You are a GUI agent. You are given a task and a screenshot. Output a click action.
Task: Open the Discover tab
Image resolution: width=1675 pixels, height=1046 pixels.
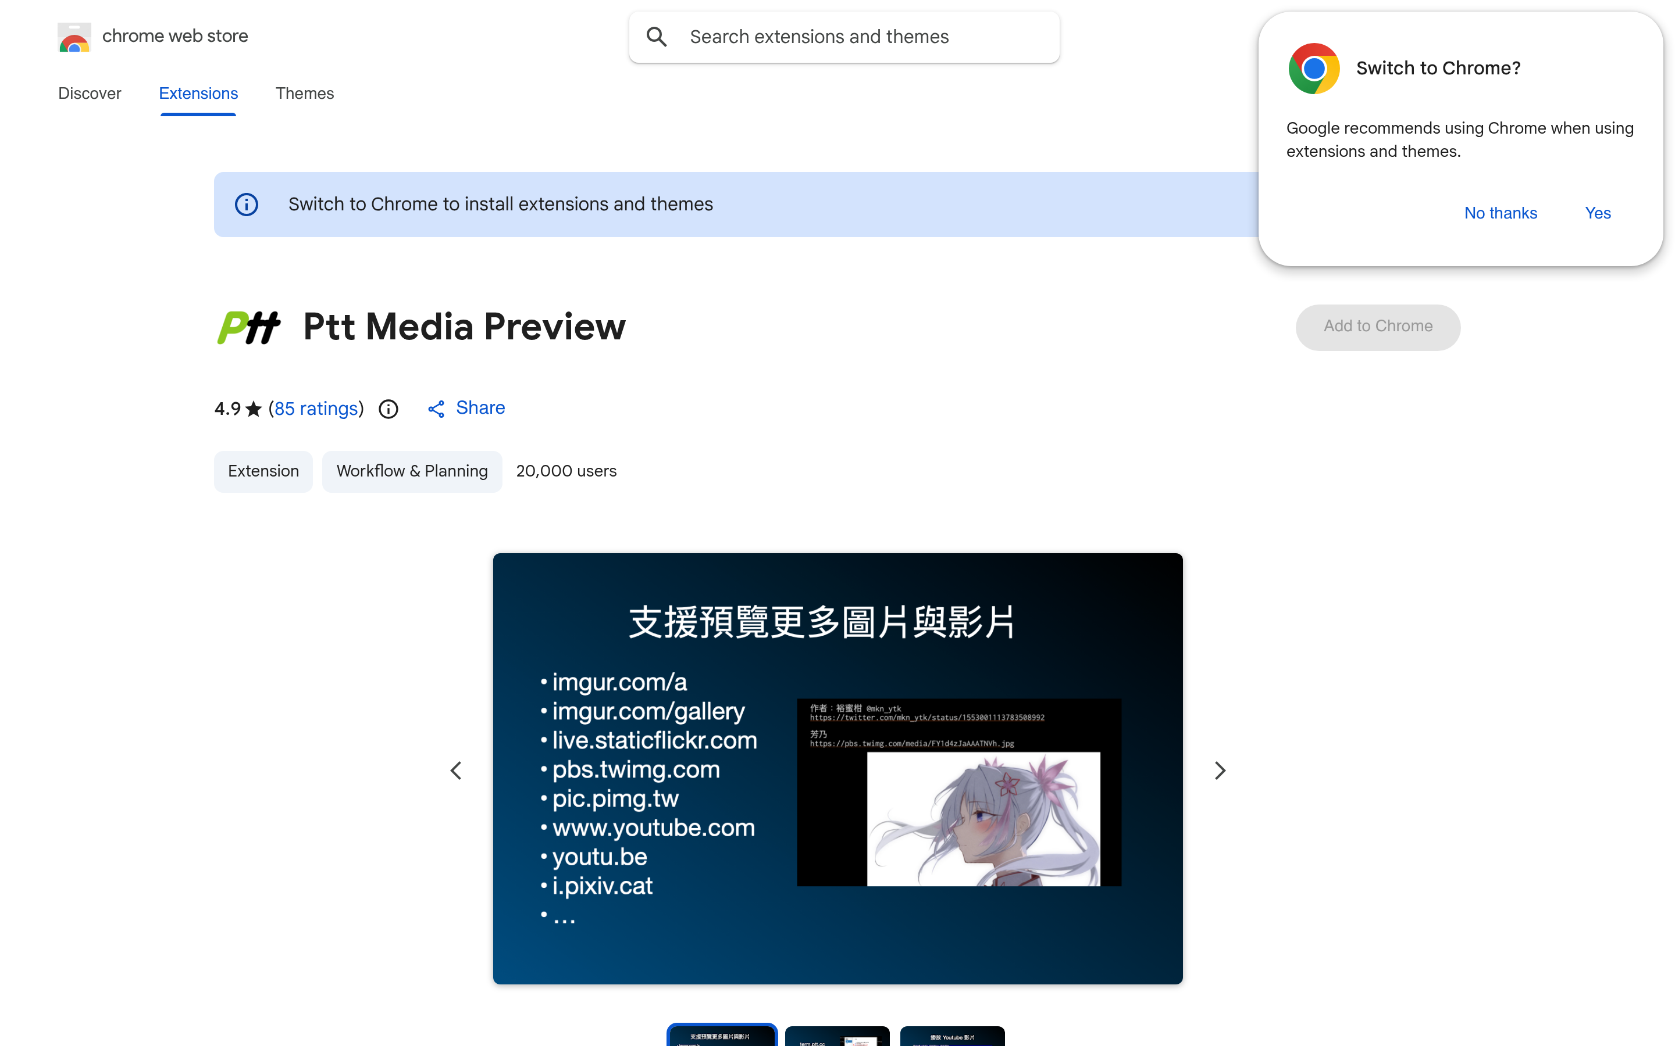point(90,94)
